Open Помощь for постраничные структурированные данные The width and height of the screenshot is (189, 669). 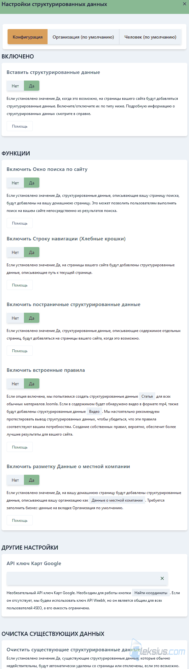(x=20, y=351)
